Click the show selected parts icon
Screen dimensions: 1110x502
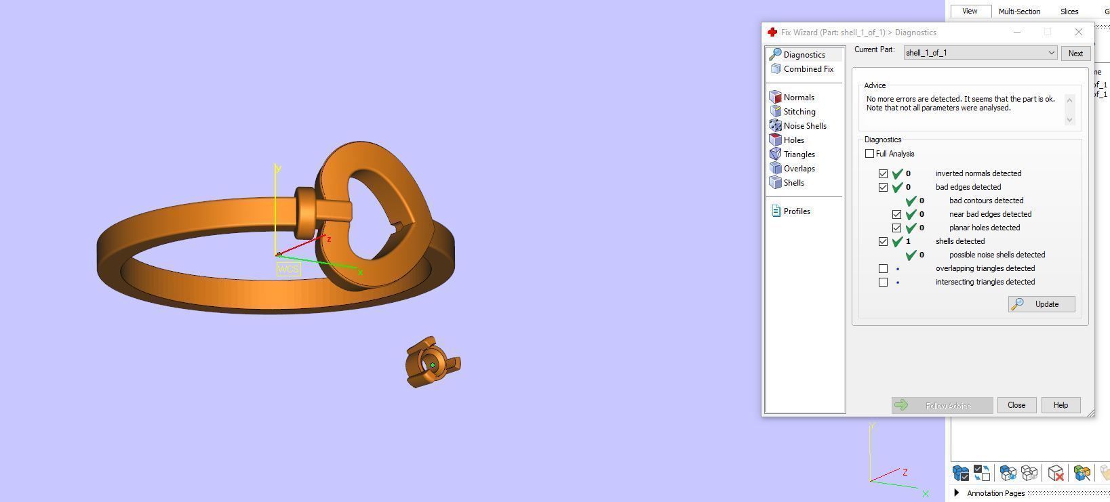1008,473
